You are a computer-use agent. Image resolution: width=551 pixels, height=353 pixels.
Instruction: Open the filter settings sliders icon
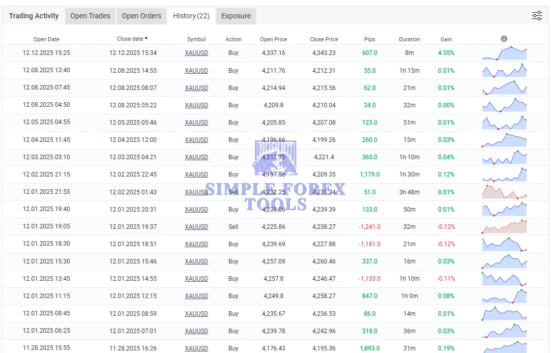coord(537,16)
